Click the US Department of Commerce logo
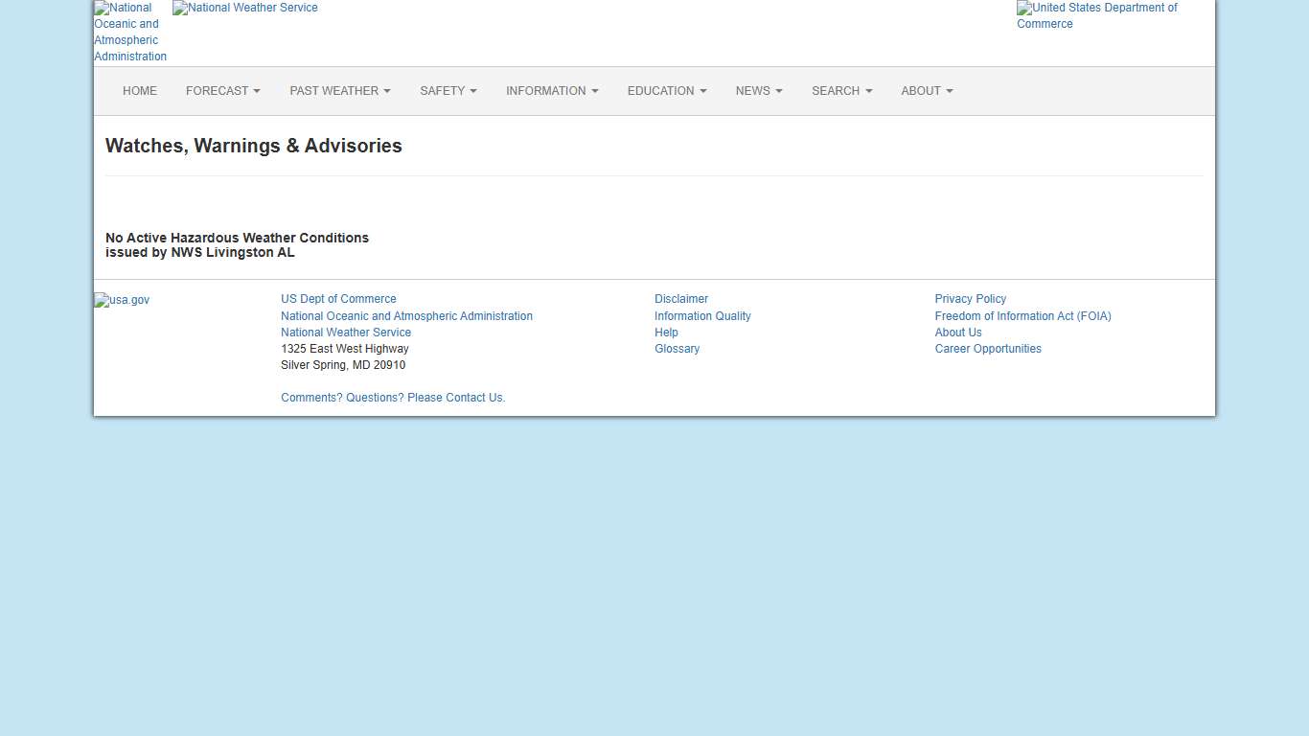 coord(1097,15)
